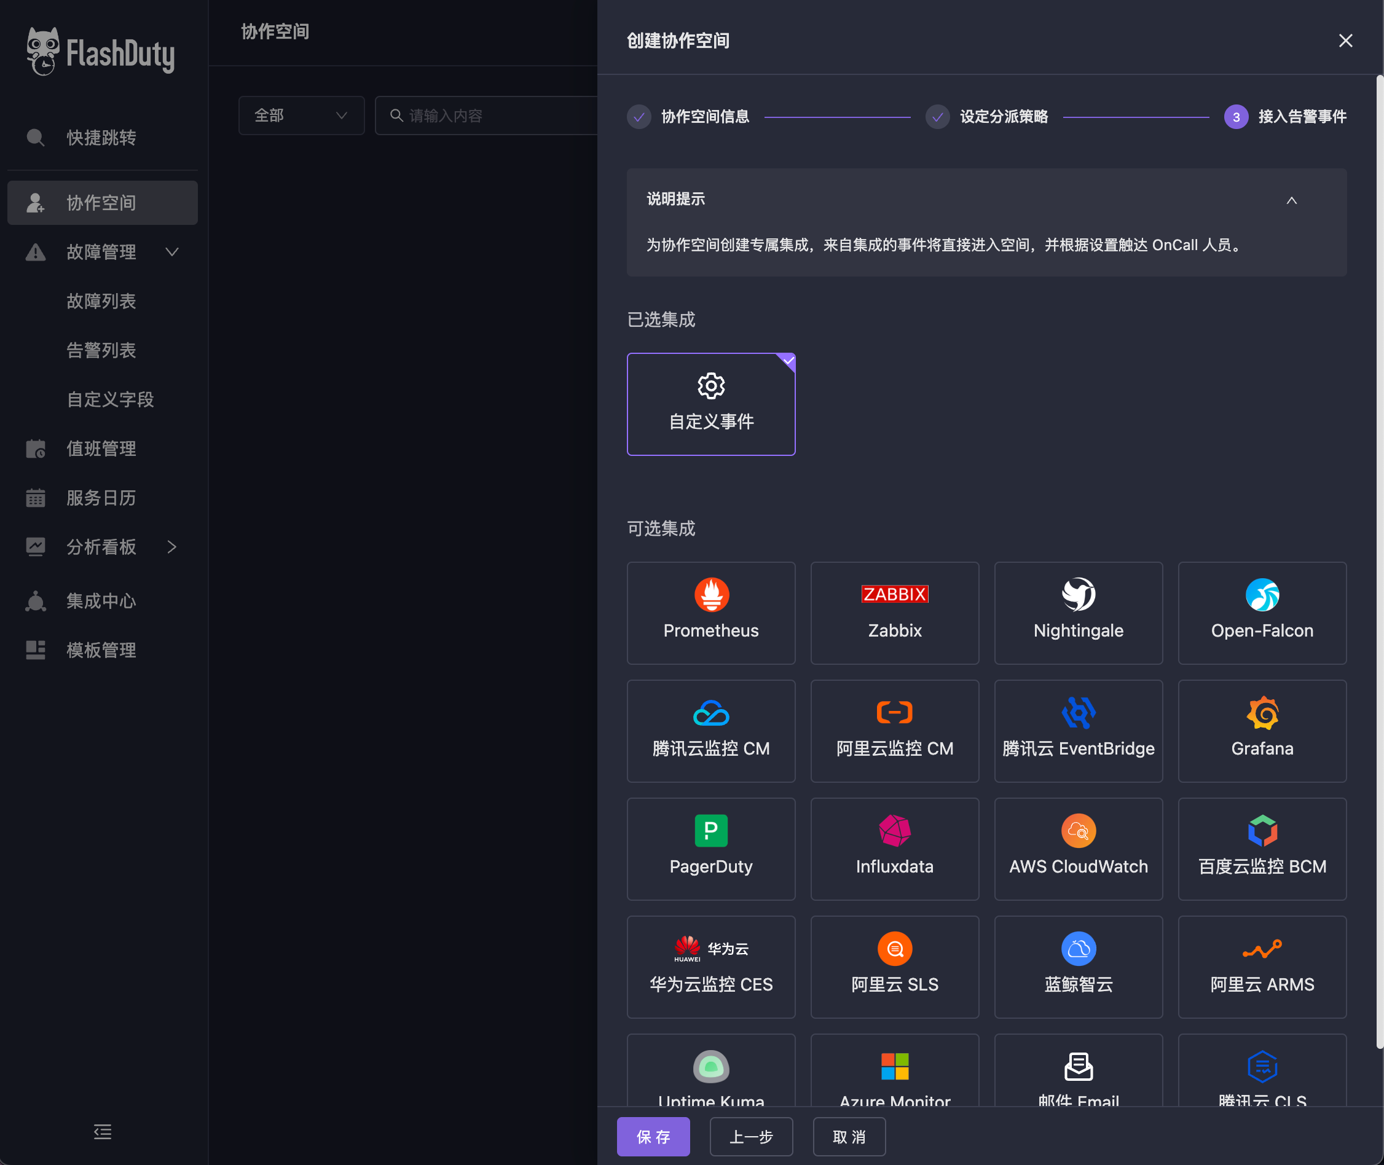1384x1165 pixels.
Task: Select the Influxdata integration
Action: click(x=894, y=849)
